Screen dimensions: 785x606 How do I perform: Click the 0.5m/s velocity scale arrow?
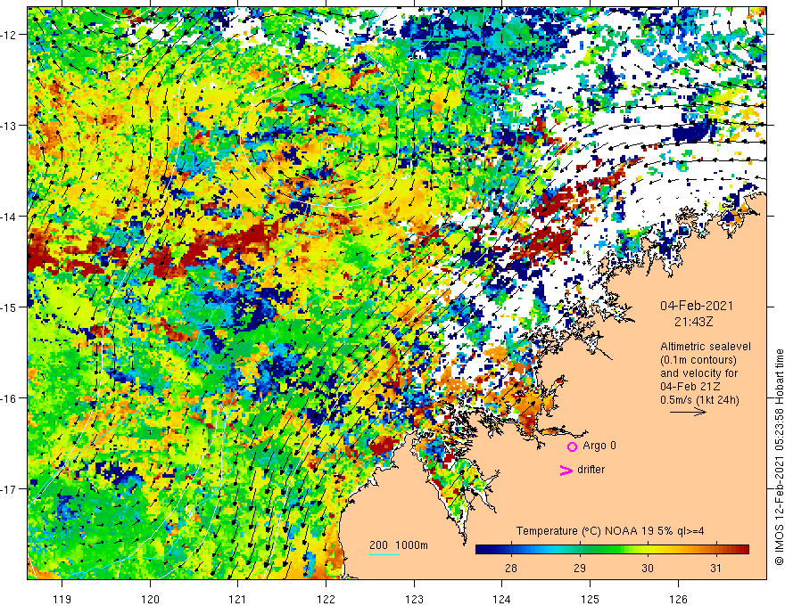688,412
